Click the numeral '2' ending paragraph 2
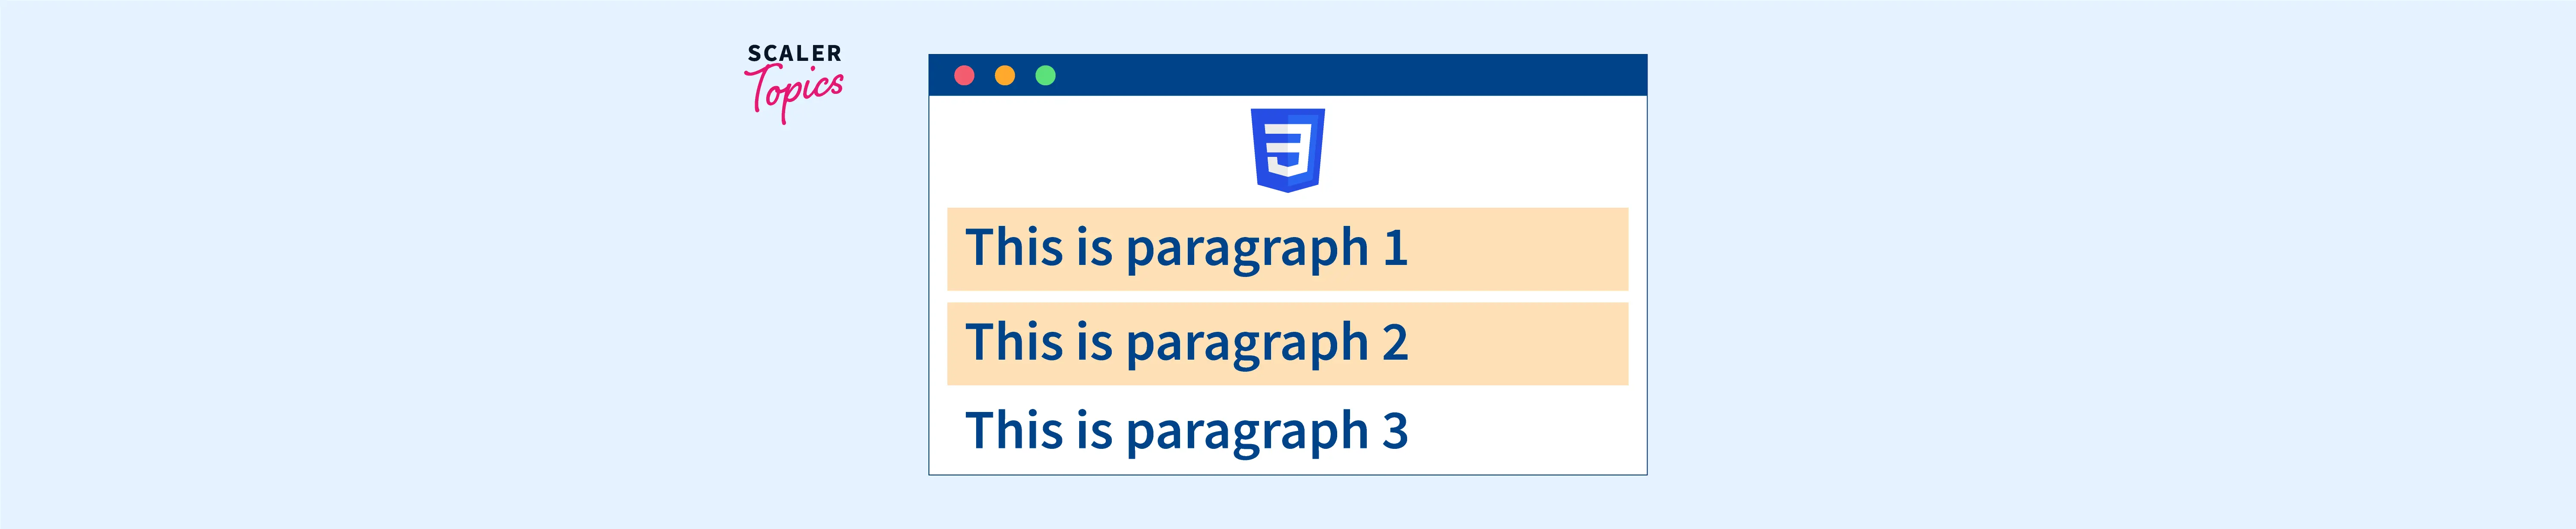Image resolution: width=2576 pixels, height=529 pixels. [1396, 343]
